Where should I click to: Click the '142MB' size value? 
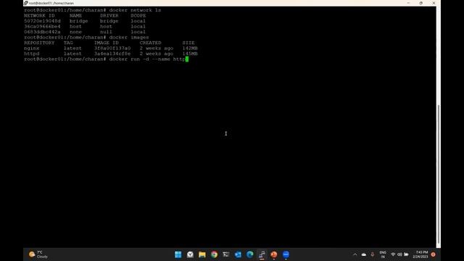point(190,49)
